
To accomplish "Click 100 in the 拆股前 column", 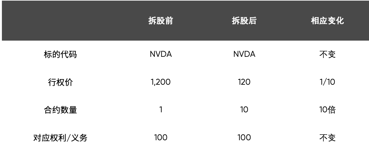I will (x=161, y=137).
